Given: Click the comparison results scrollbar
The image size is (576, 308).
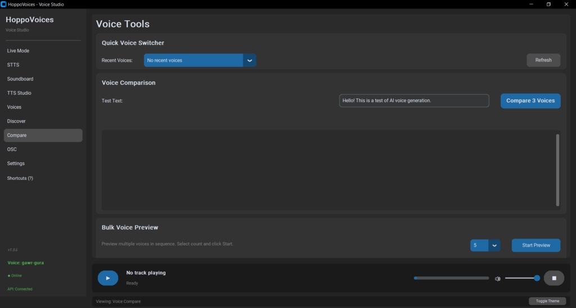Looking at the screenshot, I should (557, 170).
